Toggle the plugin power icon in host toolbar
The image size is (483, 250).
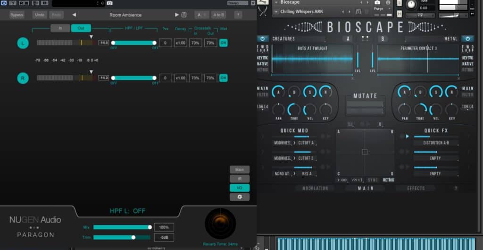tap(4, 3)
